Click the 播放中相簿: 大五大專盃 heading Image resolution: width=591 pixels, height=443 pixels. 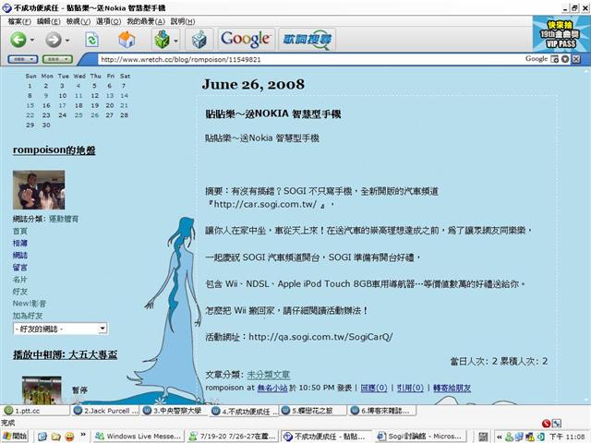(x=66, y=354)
